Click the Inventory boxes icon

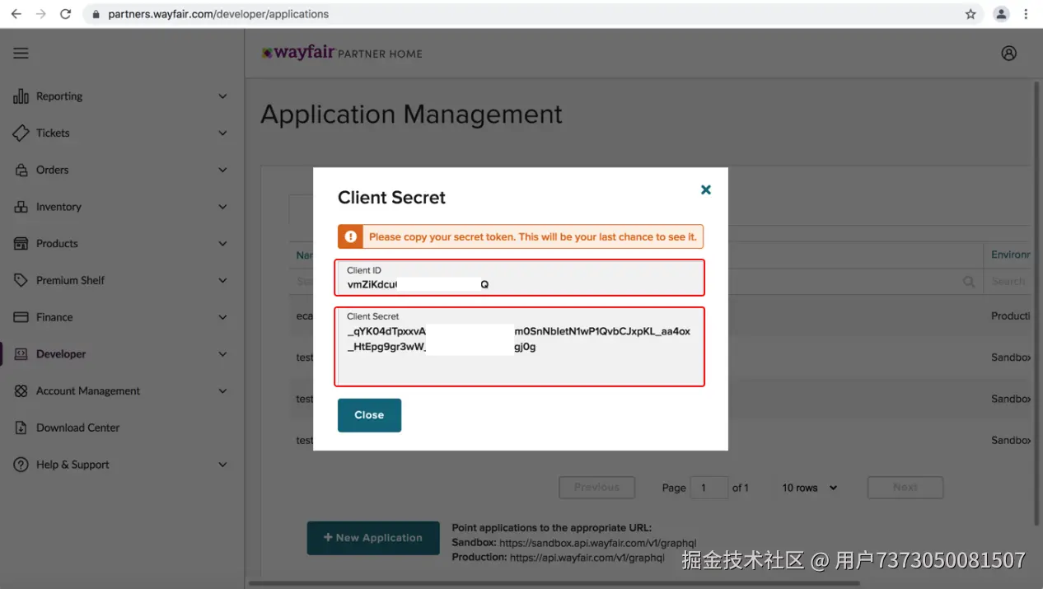tap(21, 207)
